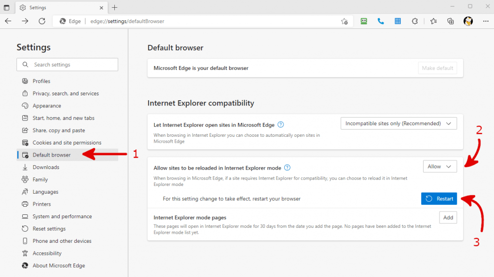The width and height of the screenshot is (494, 277).
Task: Reload the current page
Action: [x=42, y=21]
